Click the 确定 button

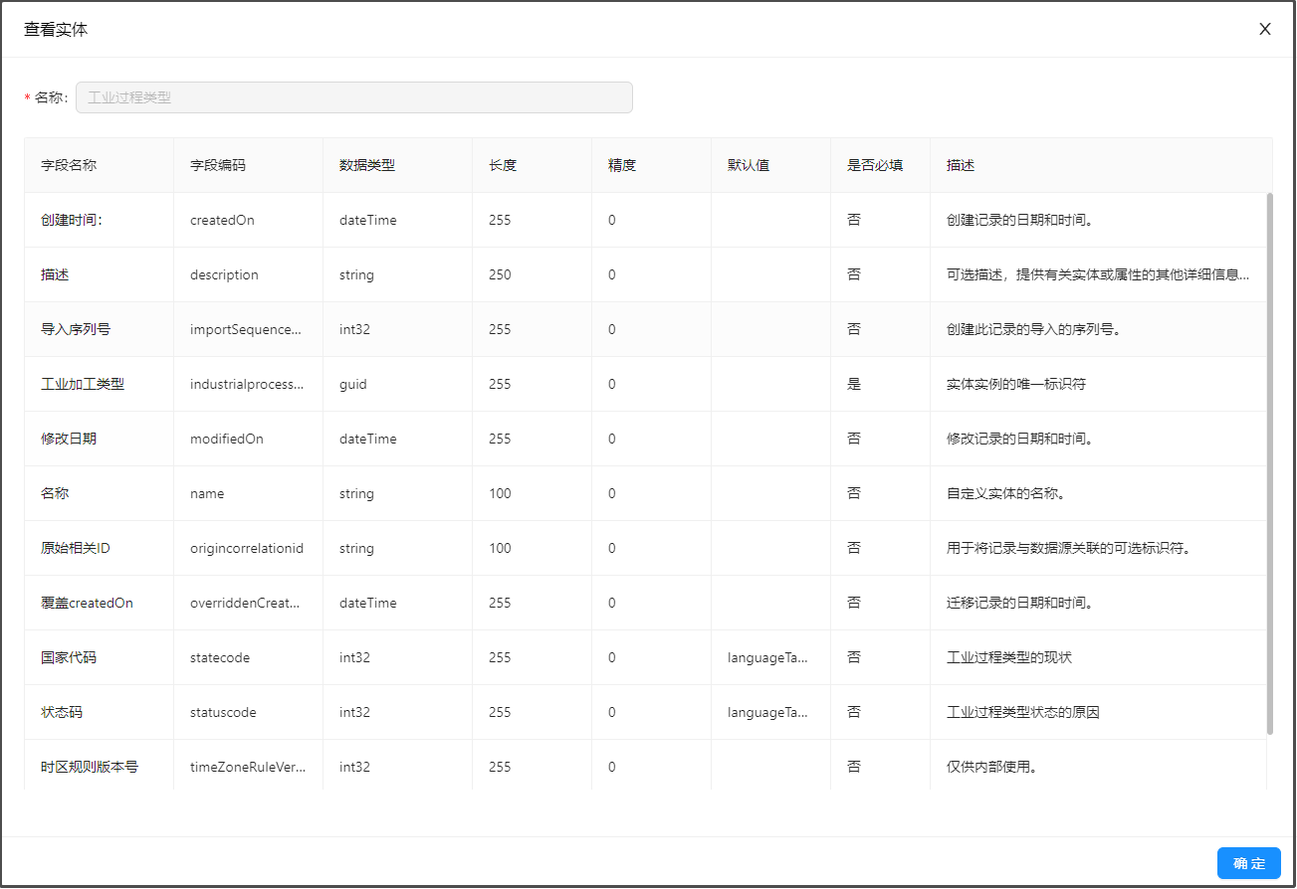[1248, 863]
